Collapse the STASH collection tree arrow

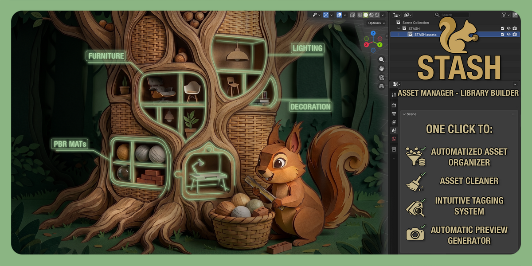tap(398, 28)
